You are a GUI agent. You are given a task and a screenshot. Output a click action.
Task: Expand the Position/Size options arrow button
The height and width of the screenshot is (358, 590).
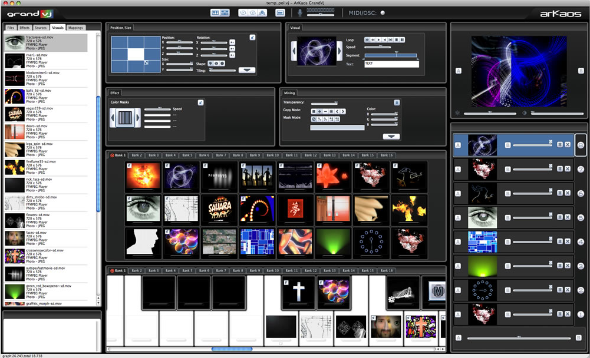(247, 70)
